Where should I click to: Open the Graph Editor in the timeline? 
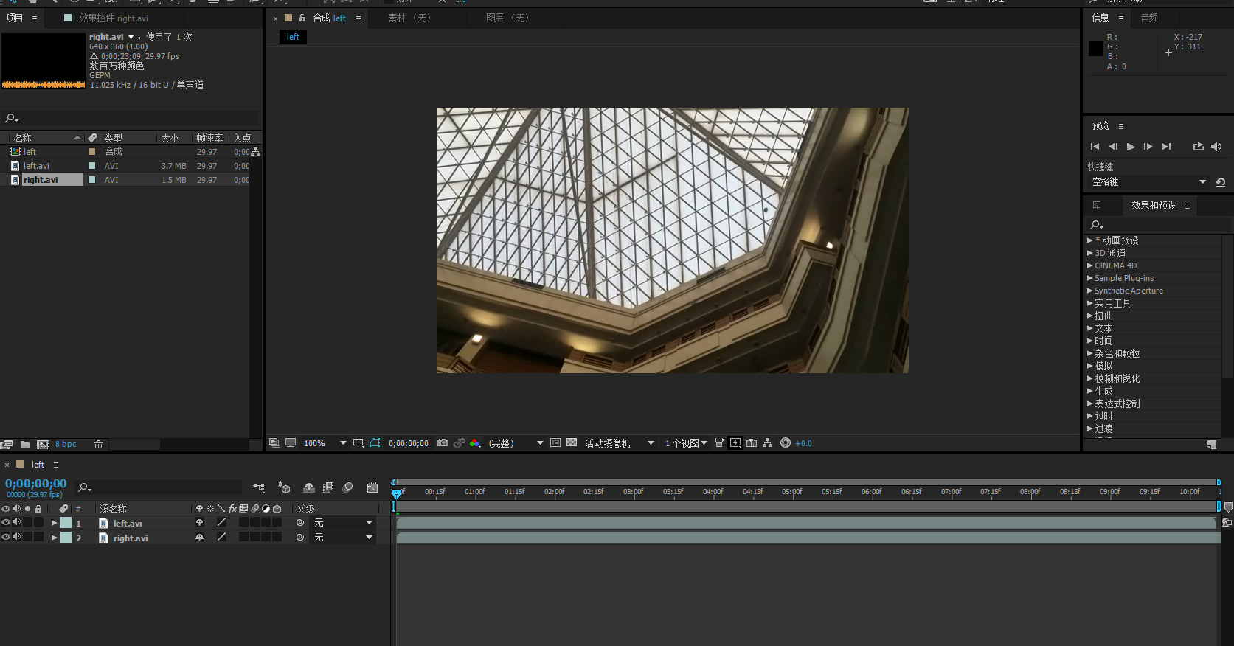tap(372, 487)
